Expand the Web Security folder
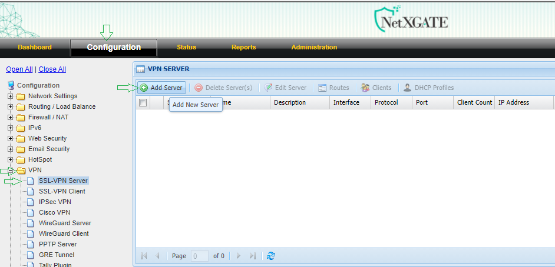555x267 pixels. [10, 139]
